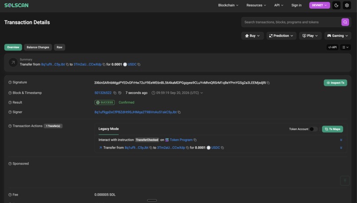The image size is (357, 203).
Task: Select the Legacy Mode tab
Action: pyautogui.click(x=109, y=129)
